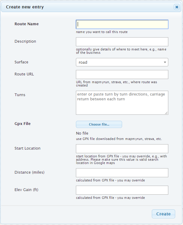Click the Turns textarea resize handle
The image size is (183, 225).
point(166,113)
